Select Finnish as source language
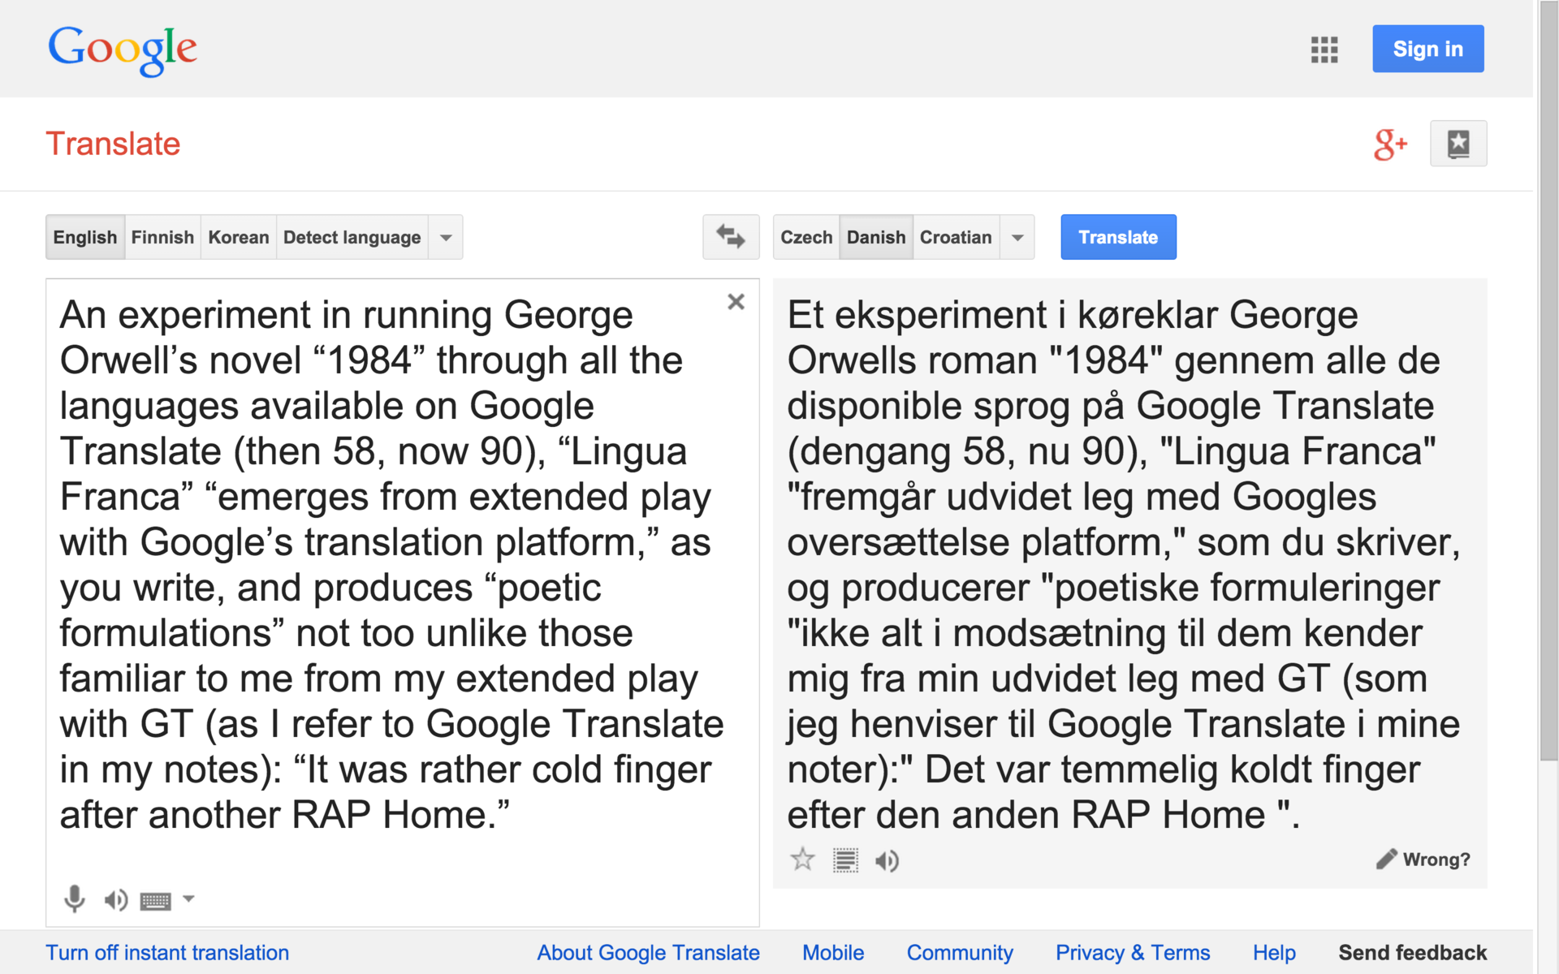The image size is (1559, 974). (x=162, y=237)
